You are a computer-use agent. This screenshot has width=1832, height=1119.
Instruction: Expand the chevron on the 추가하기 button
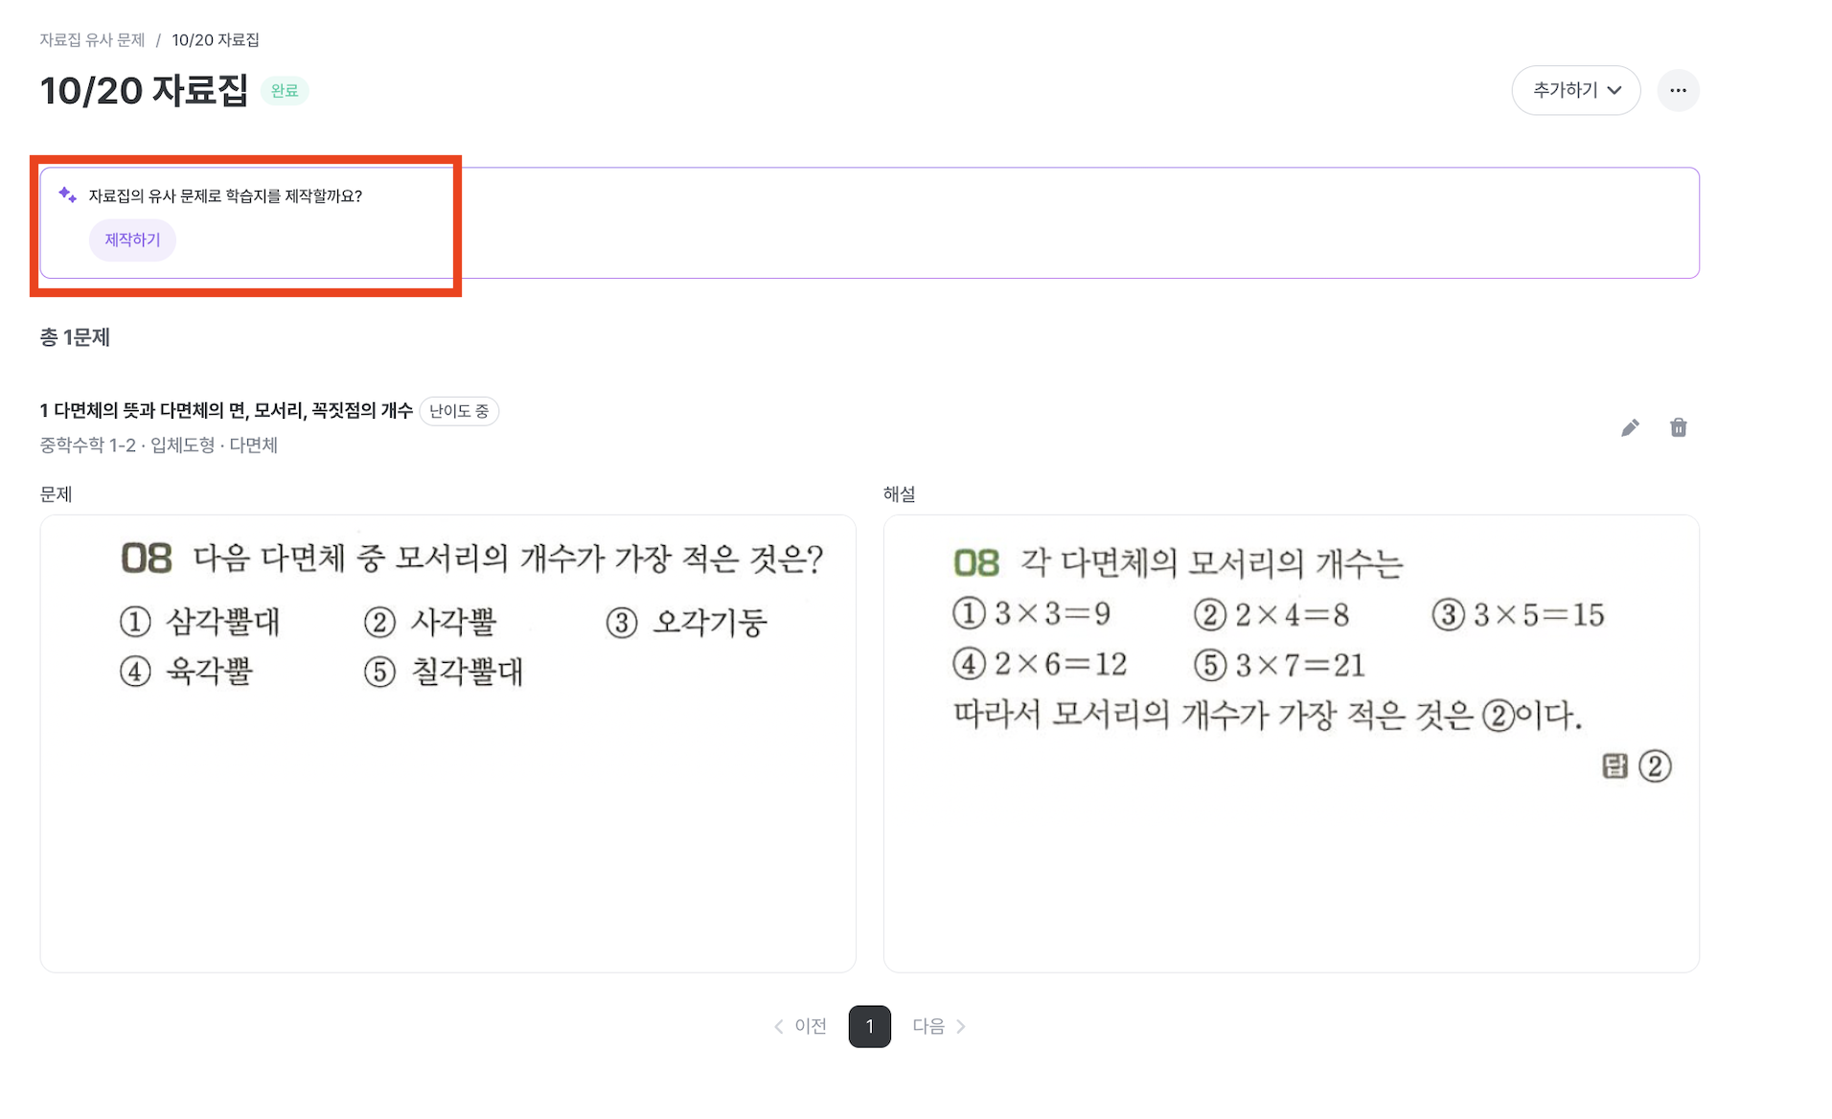(1615, 90)
